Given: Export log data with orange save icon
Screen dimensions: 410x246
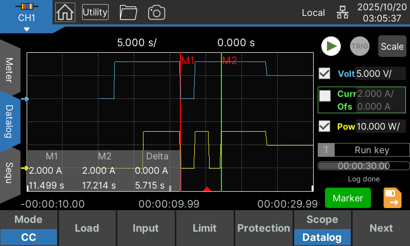Looking at the screenshot, I should [x=393, y=198].
